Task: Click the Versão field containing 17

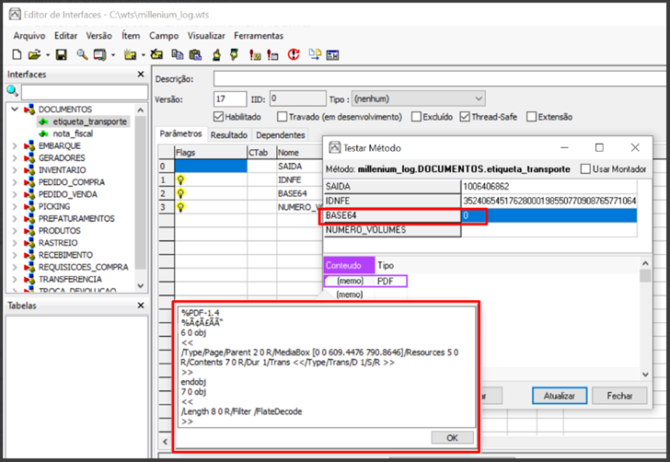Action: click(230, 99)
